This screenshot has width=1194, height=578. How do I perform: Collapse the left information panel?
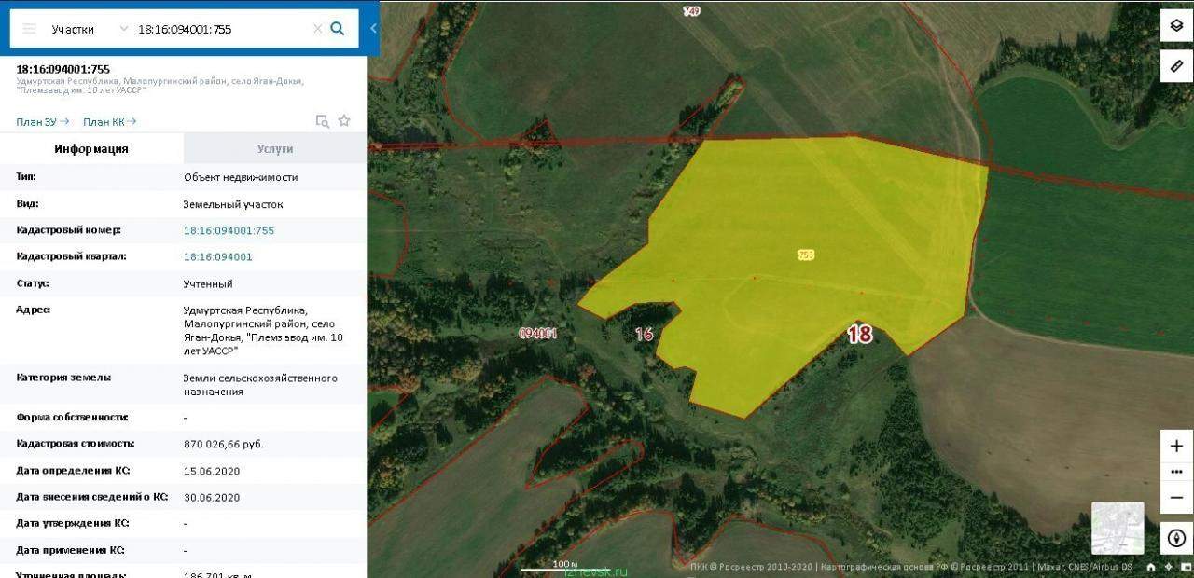[373, 28]
